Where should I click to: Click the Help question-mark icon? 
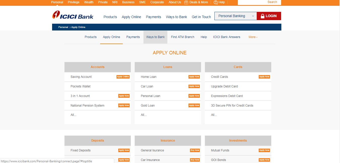click(216, 2)
